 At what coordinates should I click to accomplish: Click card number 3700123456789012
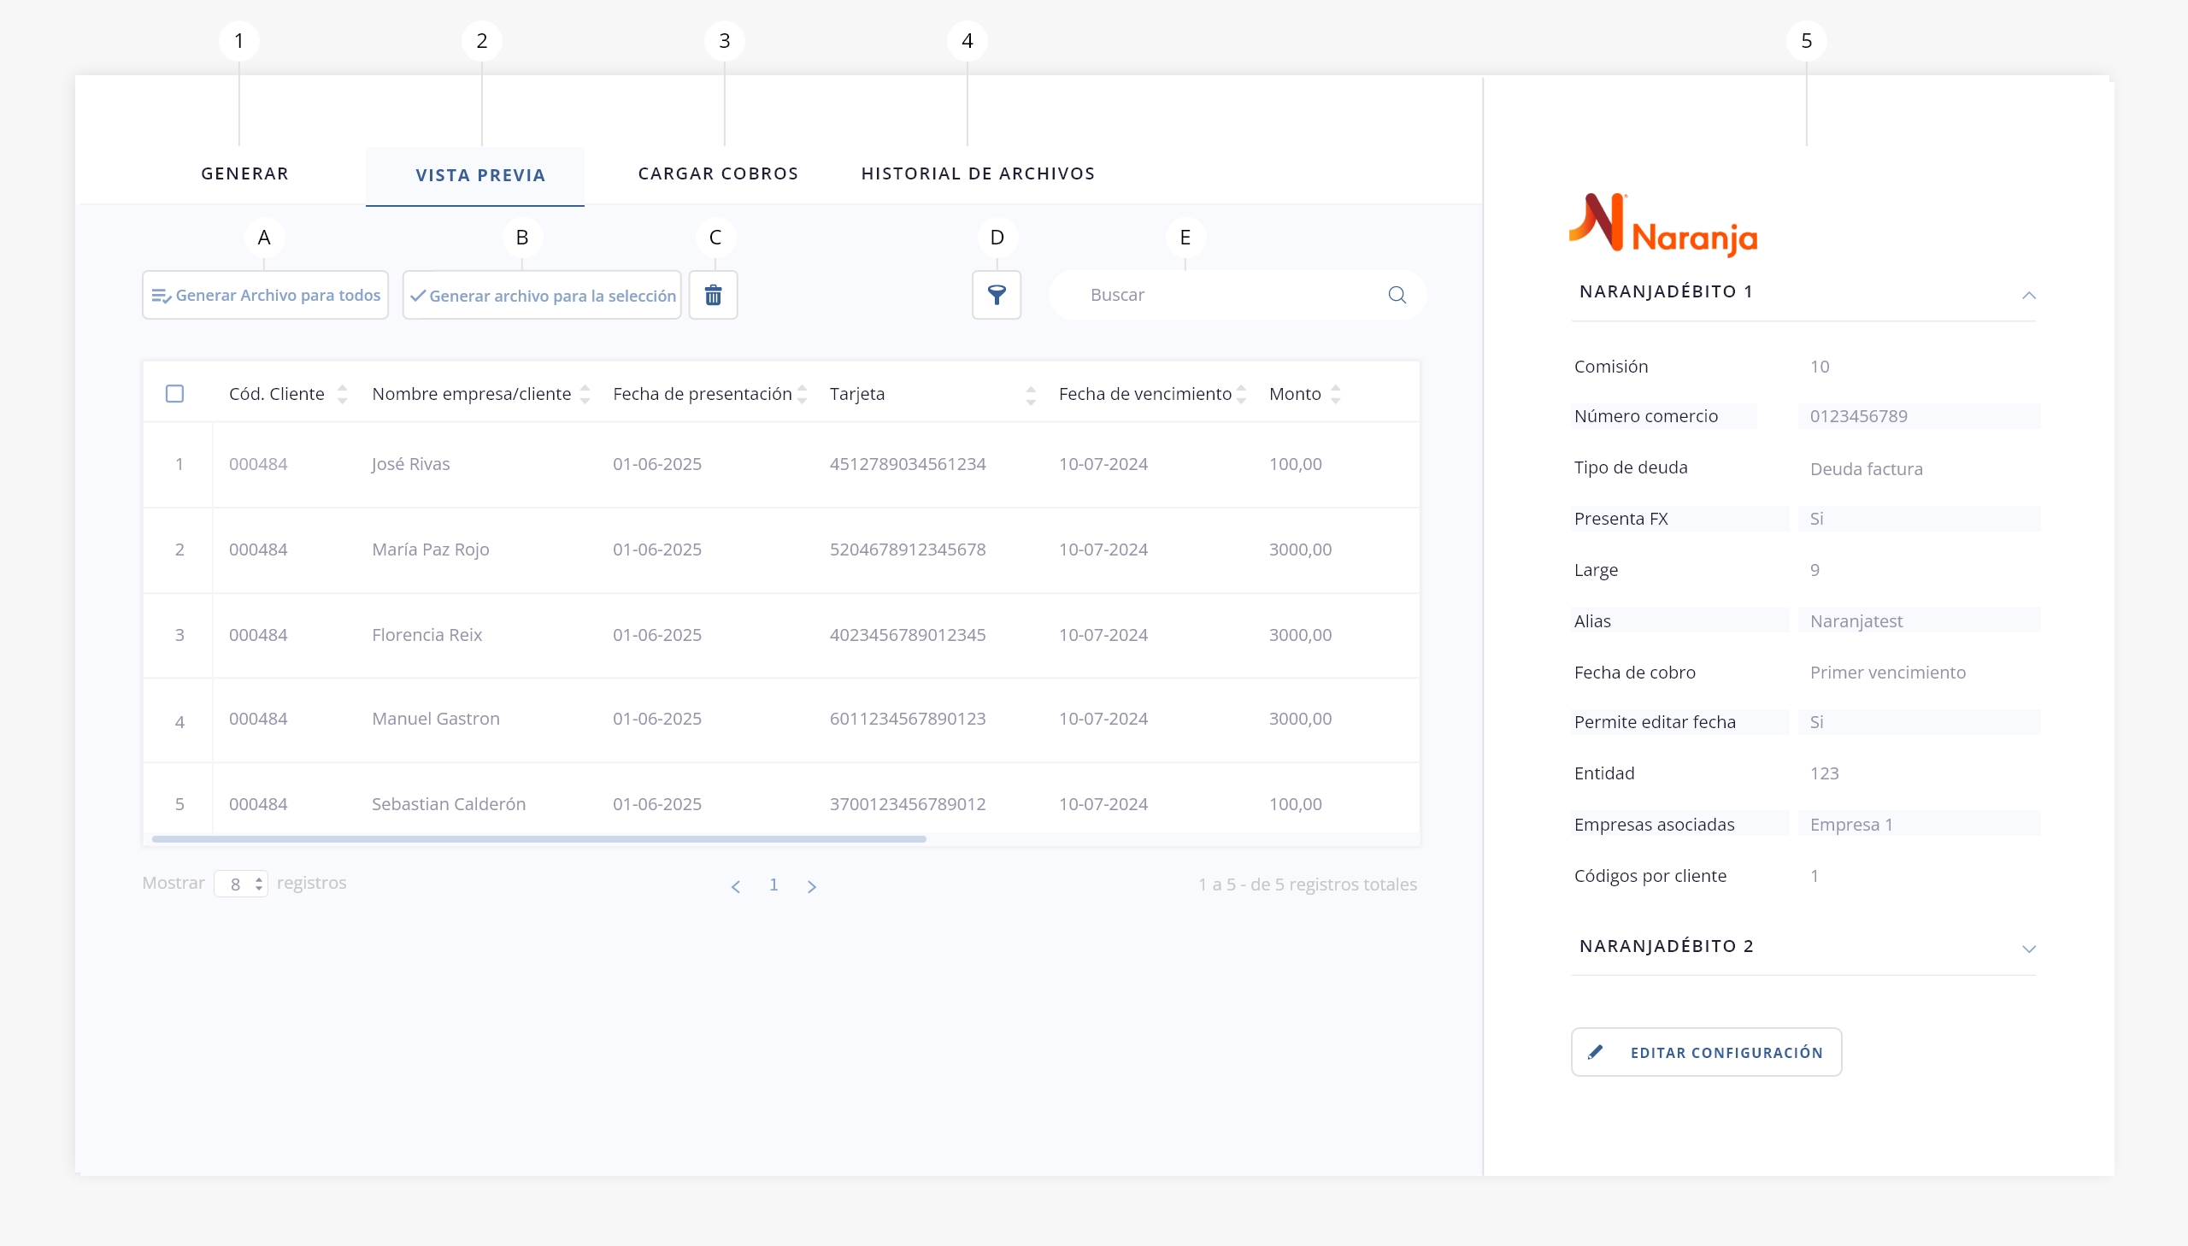907,804
